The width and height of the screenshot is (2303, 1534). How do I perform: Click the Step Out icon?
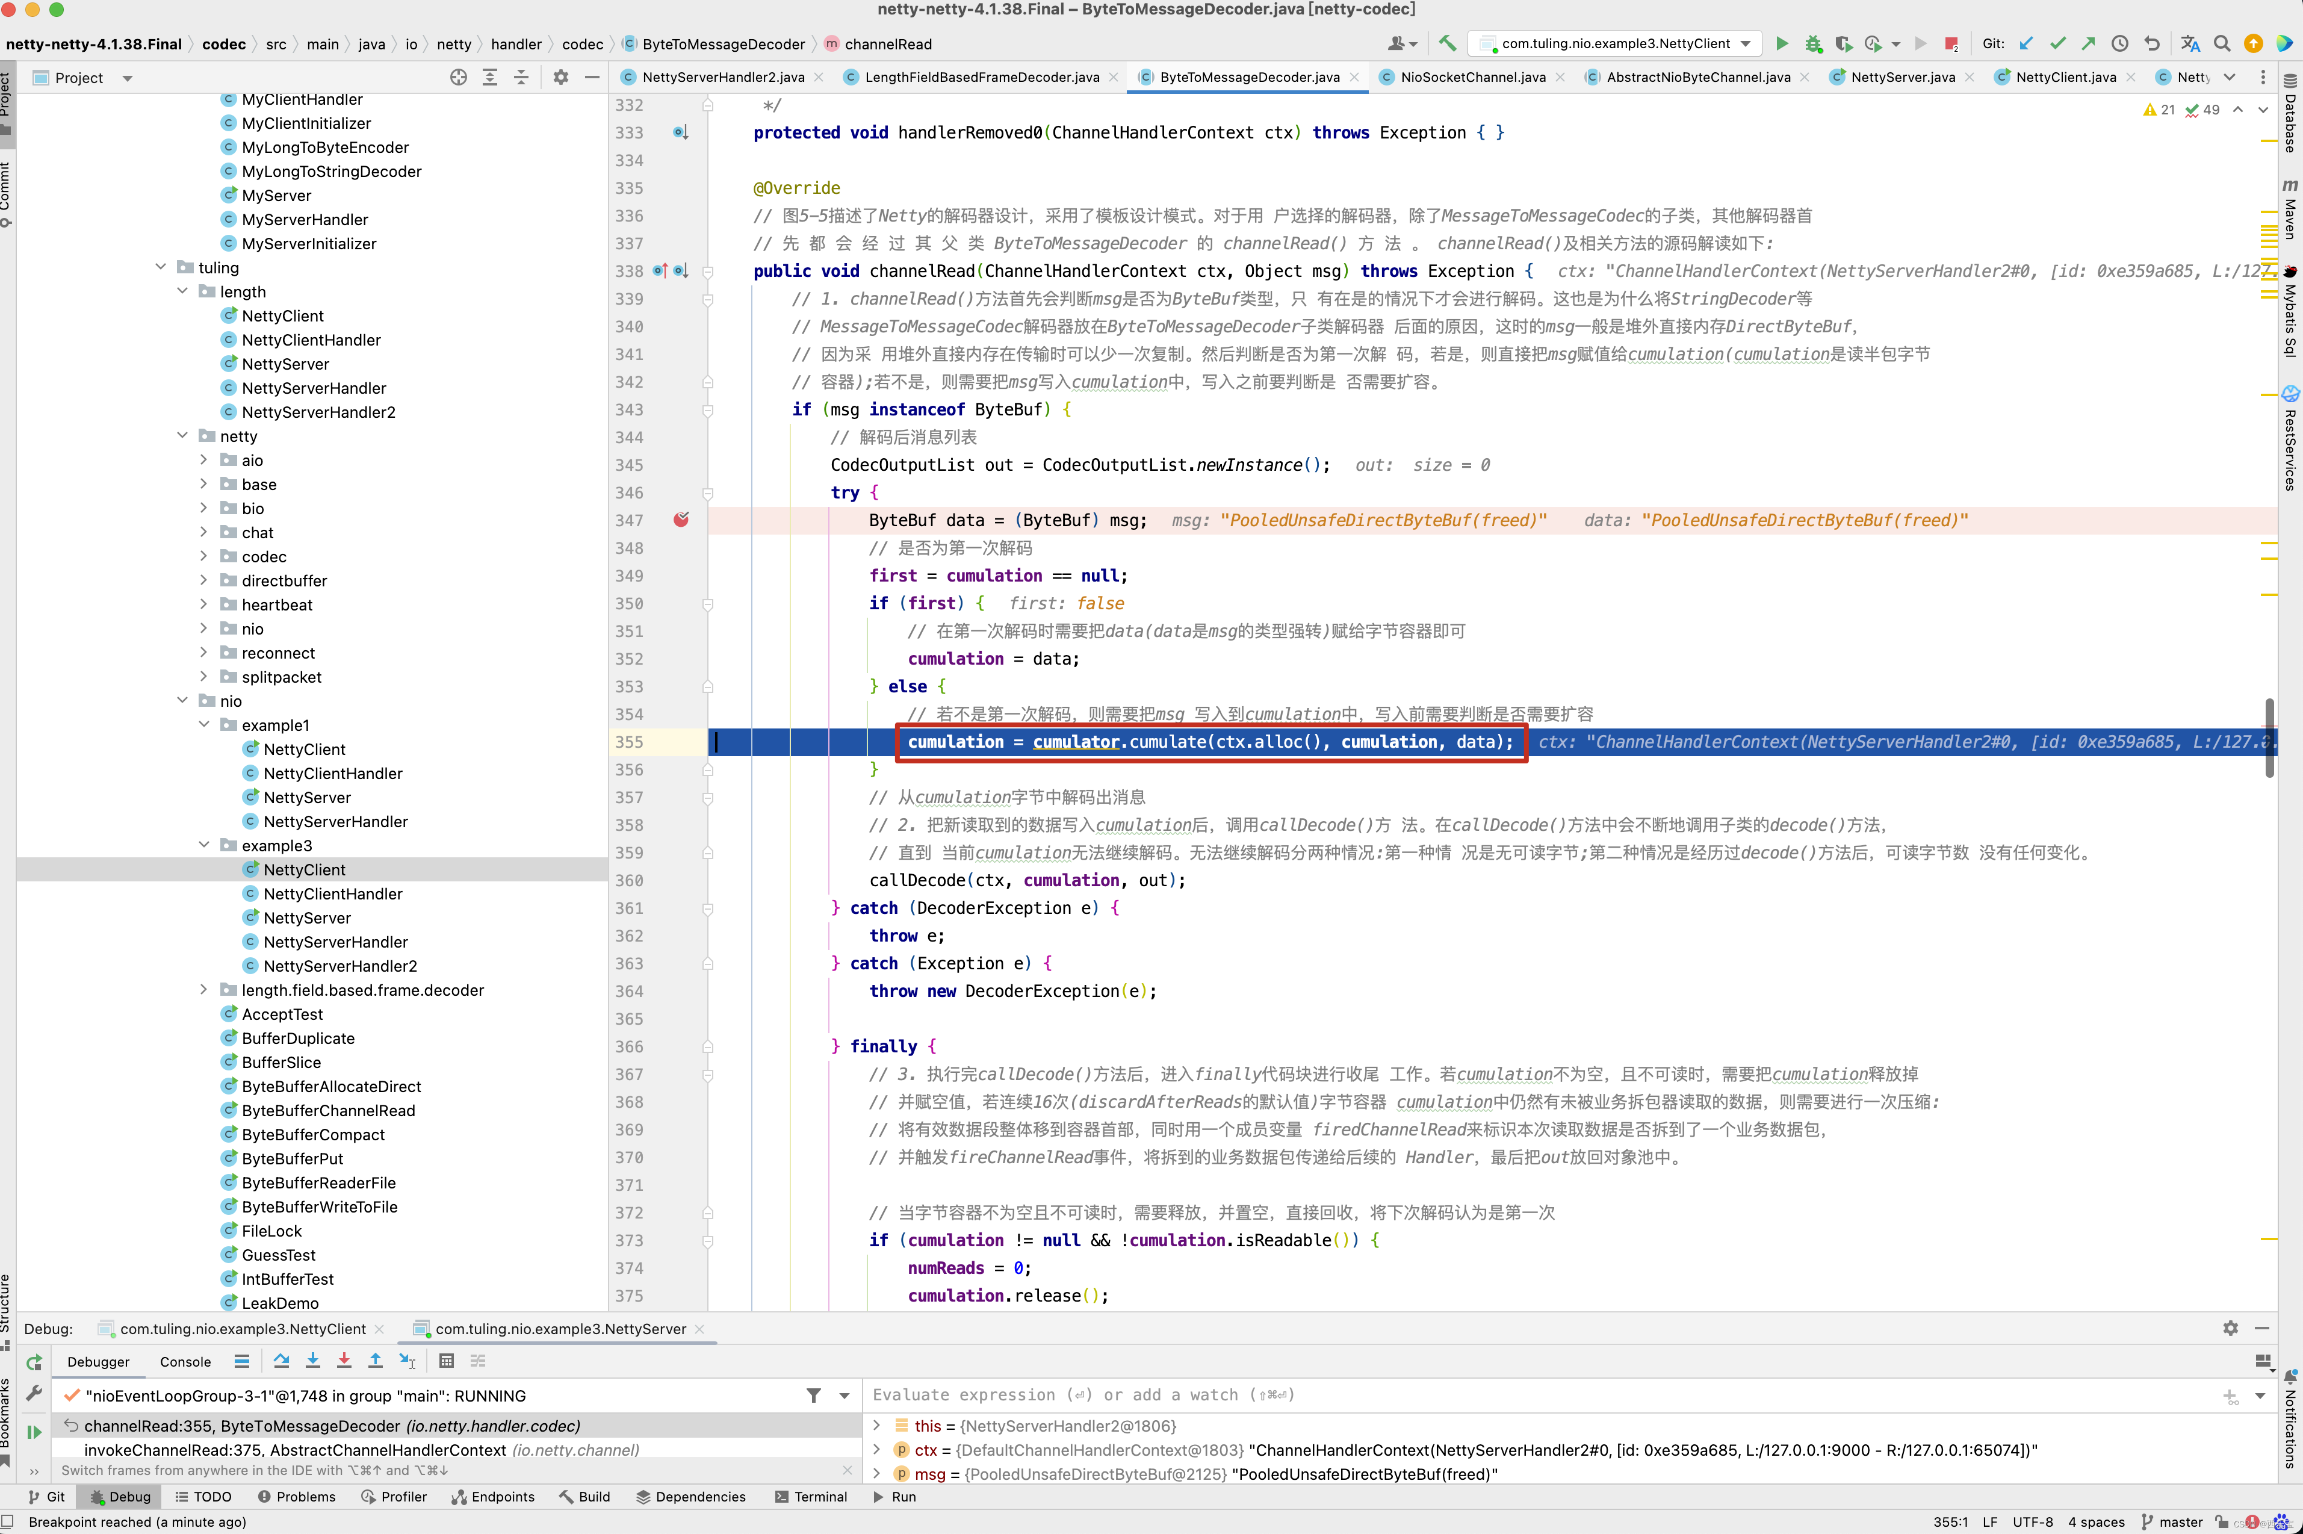(x=376, y=1361)
